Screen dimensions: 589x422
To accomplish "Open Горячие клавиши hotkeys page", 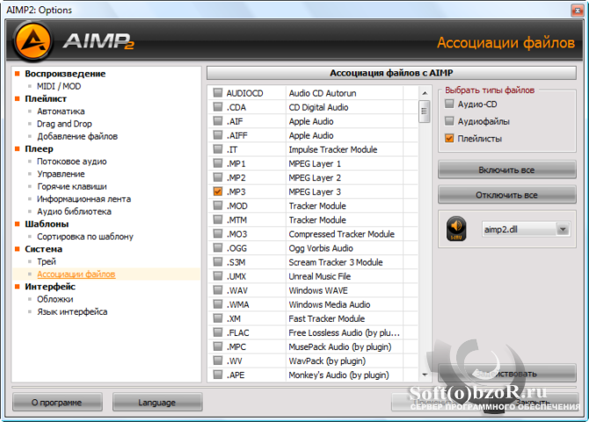I will click(x=71, y=186).
